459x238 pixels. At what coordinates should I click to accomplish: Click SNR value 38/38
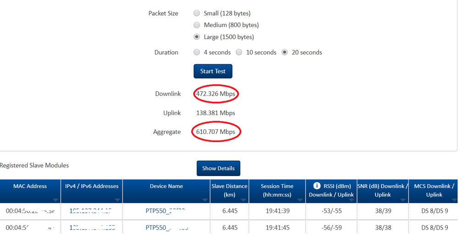pyautogui.click(x=383, y=227)
